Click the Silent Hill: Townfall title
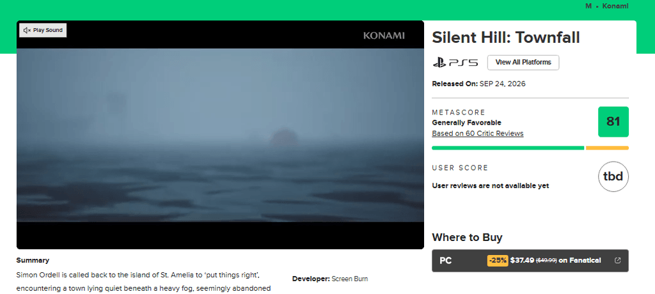The height and width of the screenshot is (294, 655). tap(506, 38)
